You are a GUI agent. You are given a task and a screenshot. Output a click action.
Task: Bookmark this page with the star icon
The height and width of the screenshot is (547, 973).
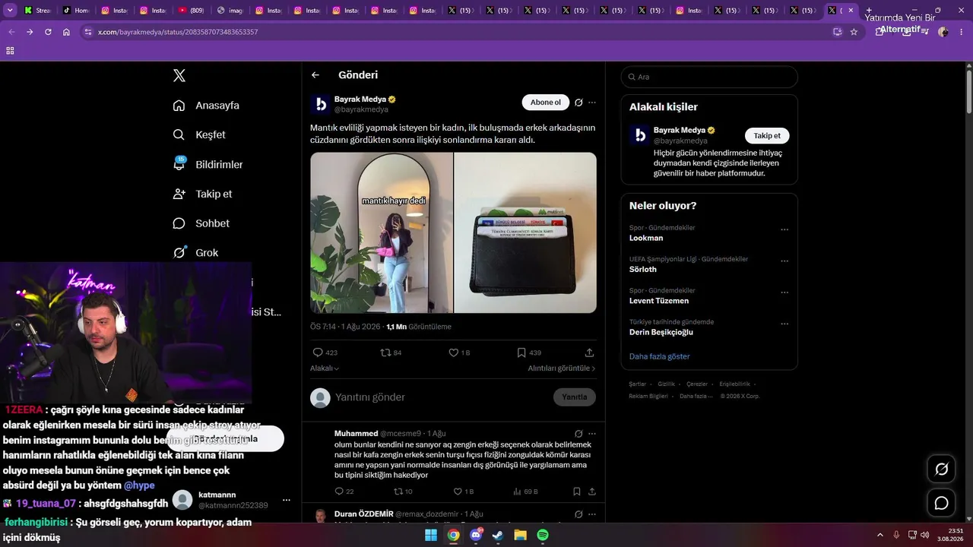[854, 32]
